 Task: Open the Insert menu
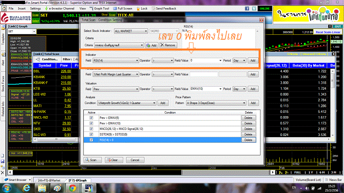coord(21,8)
